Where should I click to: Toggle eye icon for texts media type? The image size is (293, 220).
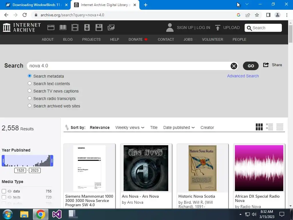(9, 197)
